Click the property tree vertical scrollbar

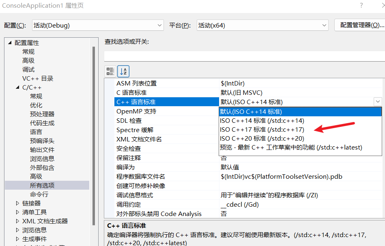(x=94, y=136)
